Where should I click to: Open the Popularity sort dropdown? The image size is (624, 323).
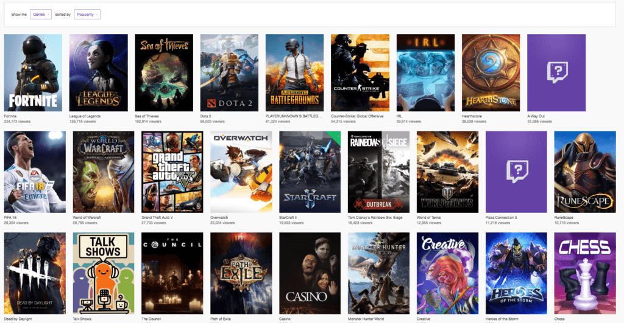coord(87,15)
